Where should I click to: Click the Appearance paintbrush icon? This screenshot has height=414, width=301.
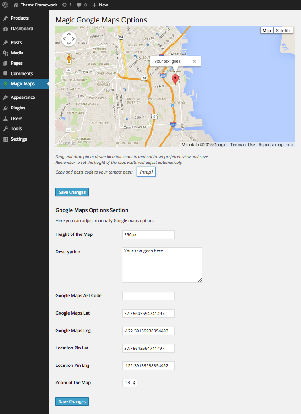(x=5, y=98)
